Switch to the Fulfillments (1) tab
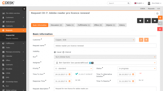This screenshot has height=91, width=163. [x=84, y=25]
